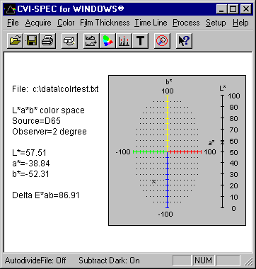Click the marker on the L* scale

(x=222, y=142)
